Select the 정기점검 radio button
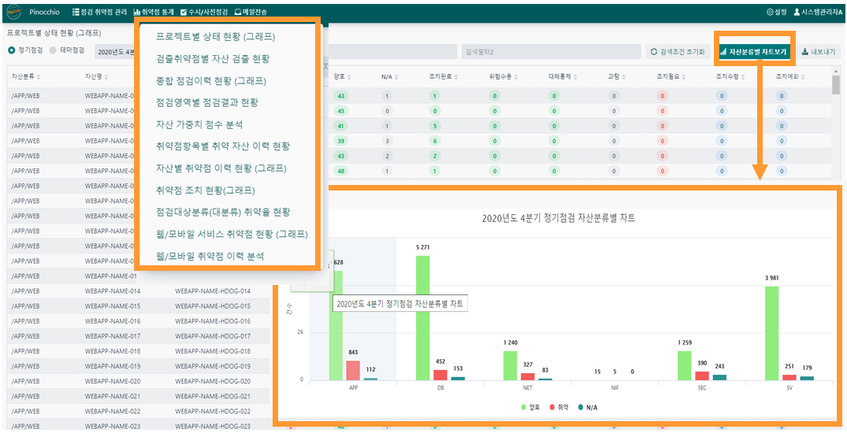Viewport: 847px width, 433px height. pyautogui.click(x=11, y=50)
